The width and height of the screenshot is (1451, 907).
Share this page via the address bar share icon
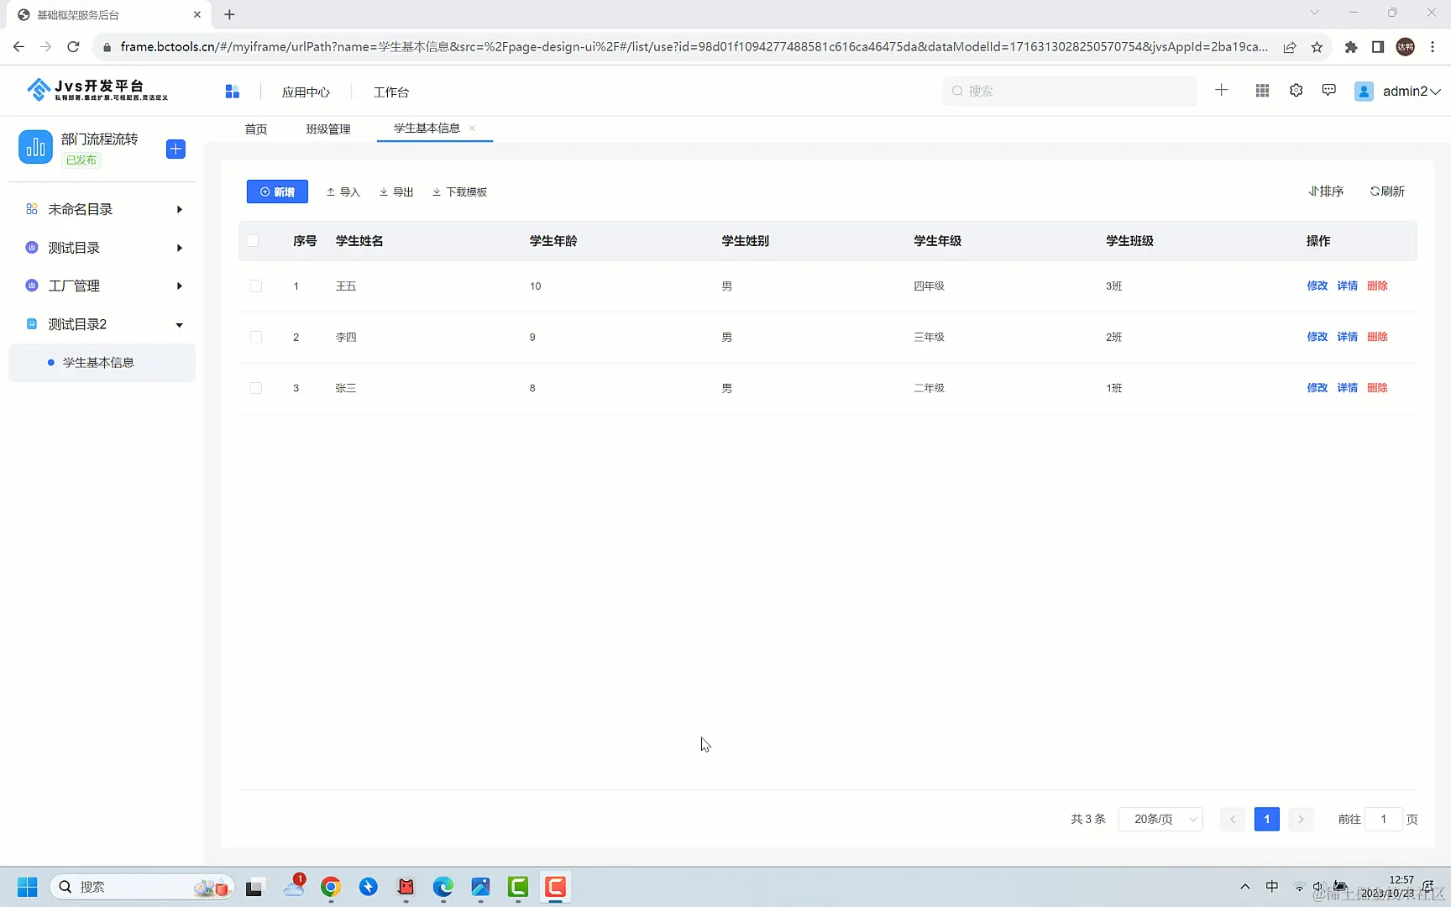[x=1290, y=47]
